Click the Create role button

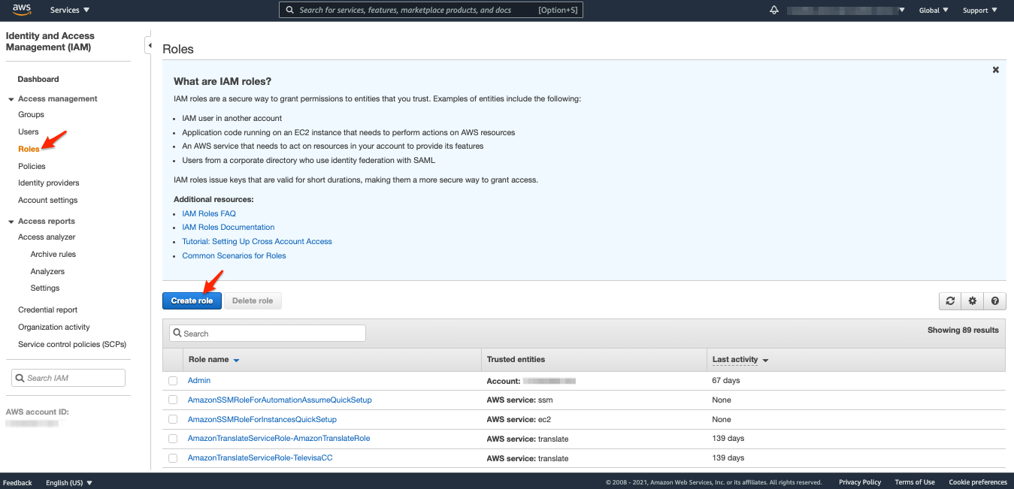(192, 300)
